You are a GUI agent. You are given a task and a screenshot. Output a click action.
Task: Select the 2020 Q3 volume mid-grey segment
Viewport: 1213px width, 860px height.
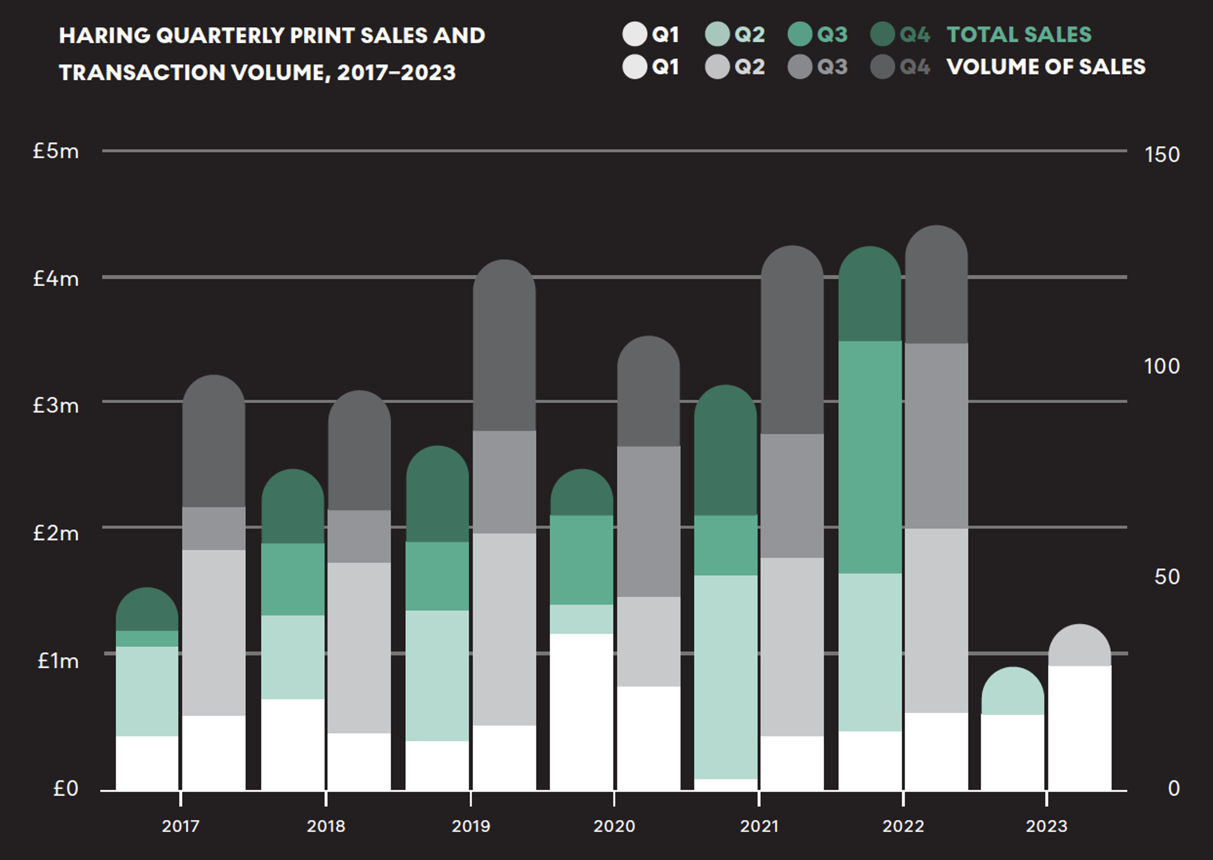pos(649,522)
